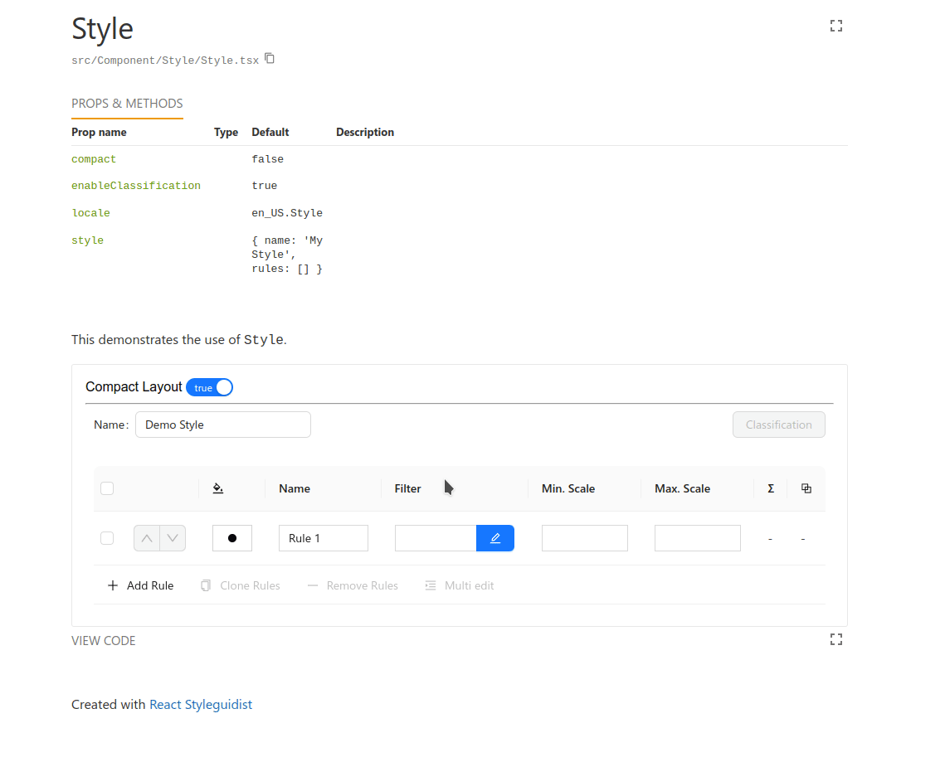Add a new rule with Add Rule
Screen dimensions: 945x762
click(140, 585)
